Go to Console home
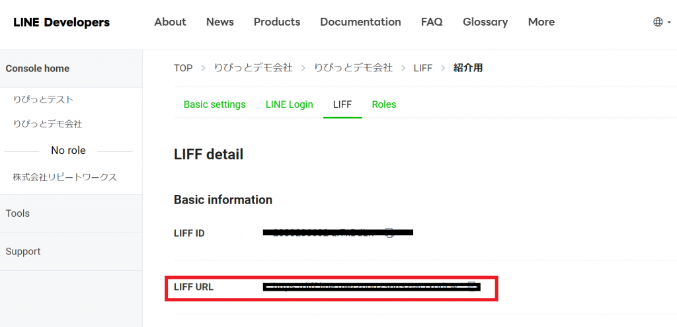The image size is (677, 327). point(38,69)
